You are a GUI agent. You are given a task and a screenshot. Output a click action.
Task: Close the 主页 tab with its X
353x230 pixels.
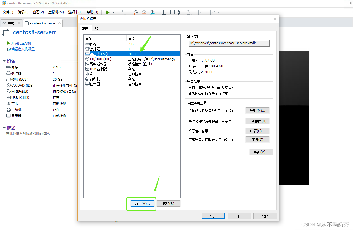(19, 23)
